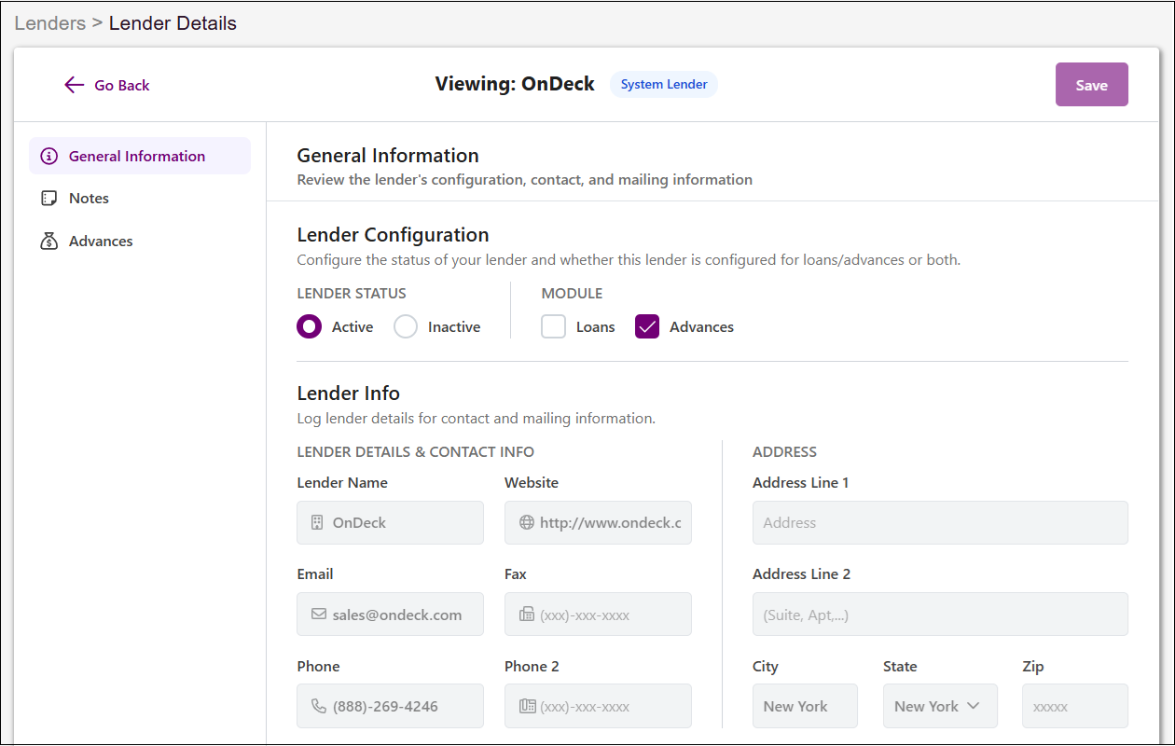Click the 'ADDRESS' section label

click(784, 451)
